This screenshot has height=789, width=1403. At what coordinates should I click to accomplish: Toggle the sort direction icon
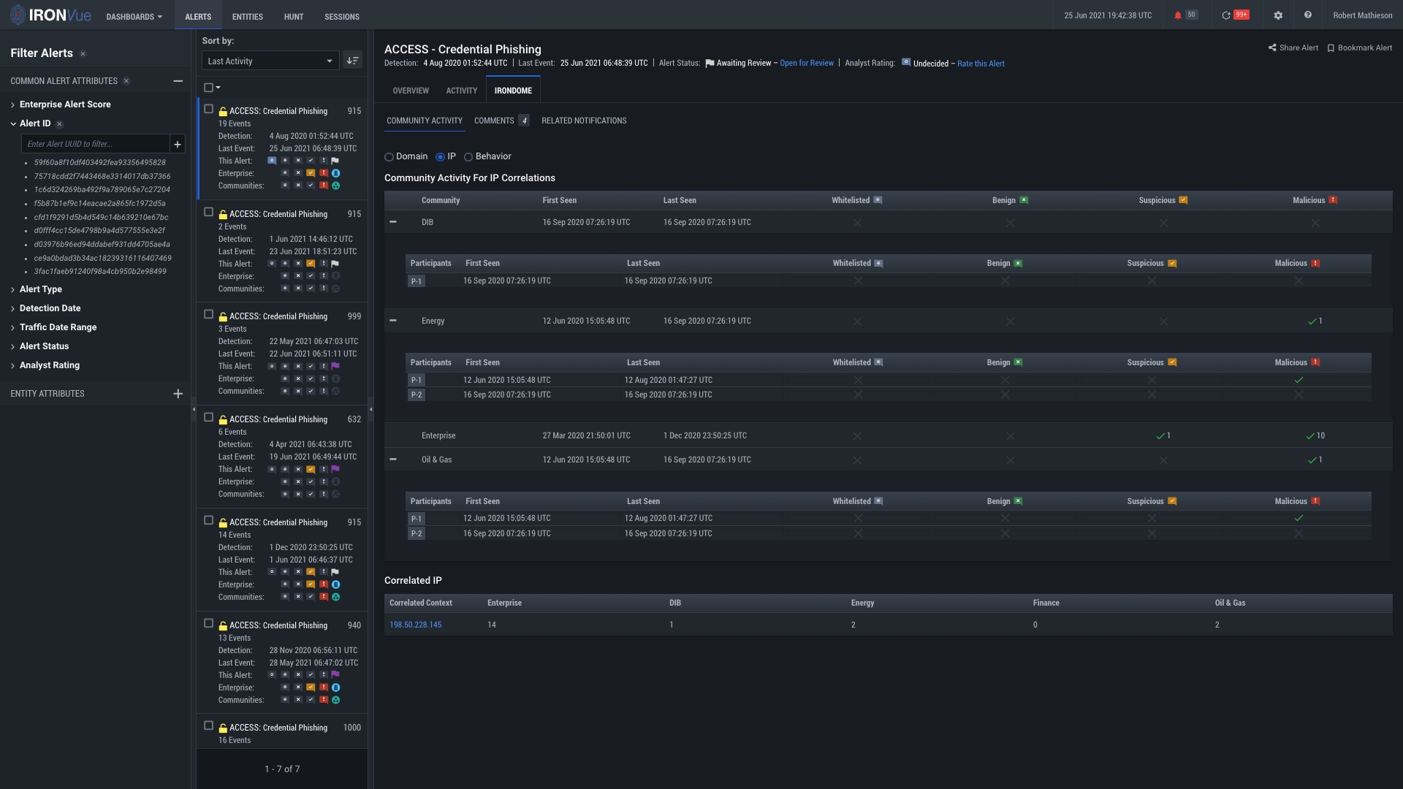(x=352, y=61)
